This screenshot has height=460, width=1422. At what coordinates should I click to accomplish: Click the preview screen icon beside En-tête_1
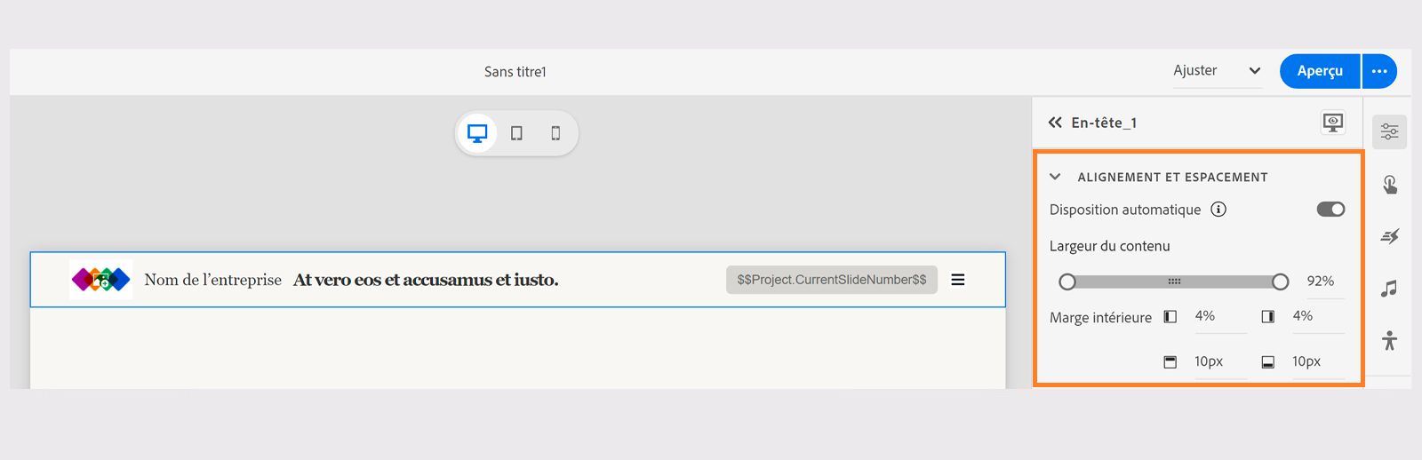[x=1332, y=123]
